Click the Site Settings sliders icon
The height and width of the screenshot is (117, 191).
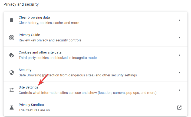tap(12, 90)
